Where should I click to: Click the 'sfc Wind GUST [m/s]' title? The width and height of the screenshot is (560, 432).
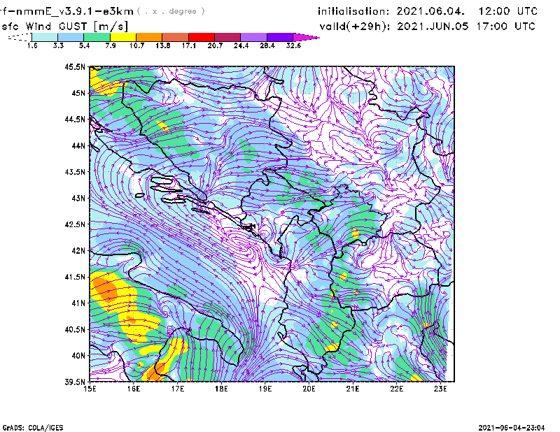[x=64, y=27]
